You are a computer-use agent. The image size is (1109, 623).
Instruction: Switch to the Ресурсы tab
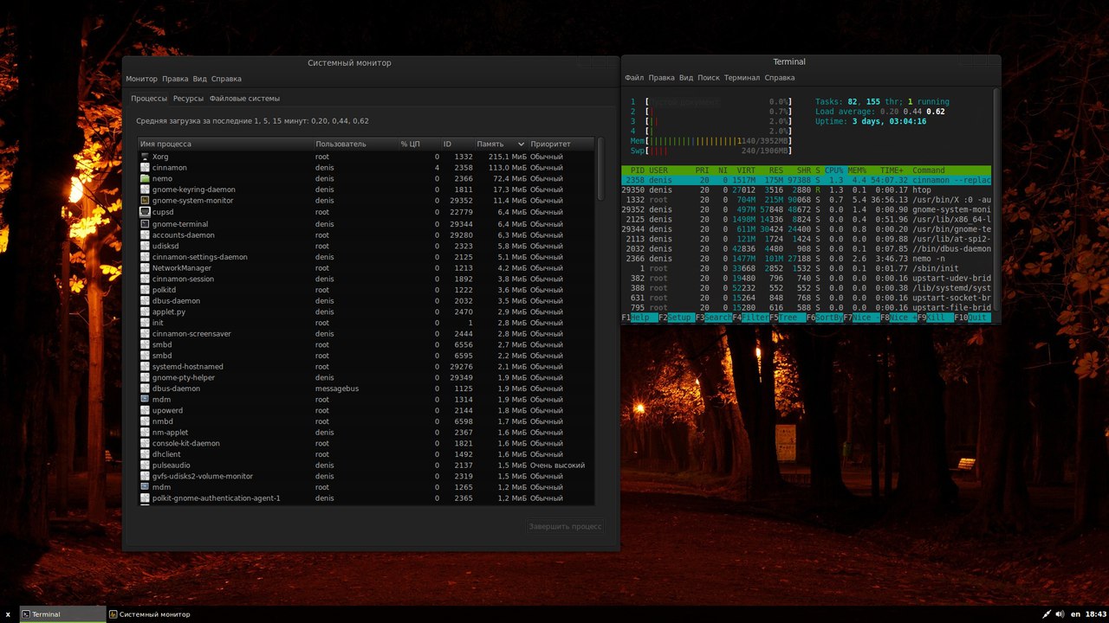pyautogui.click(x=188, y=99)
